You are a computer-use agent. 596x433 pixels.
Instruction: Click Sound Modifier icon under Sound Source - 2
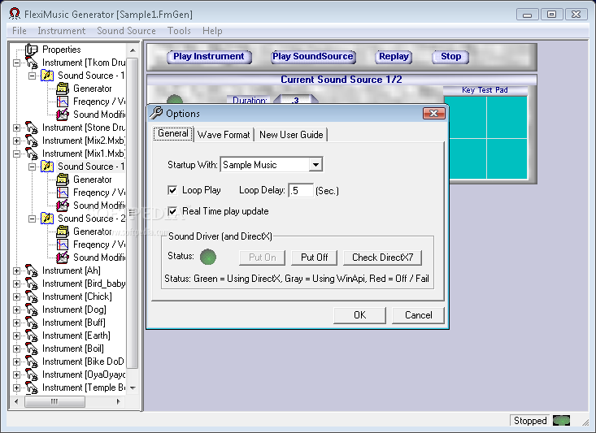pos(63,258)
